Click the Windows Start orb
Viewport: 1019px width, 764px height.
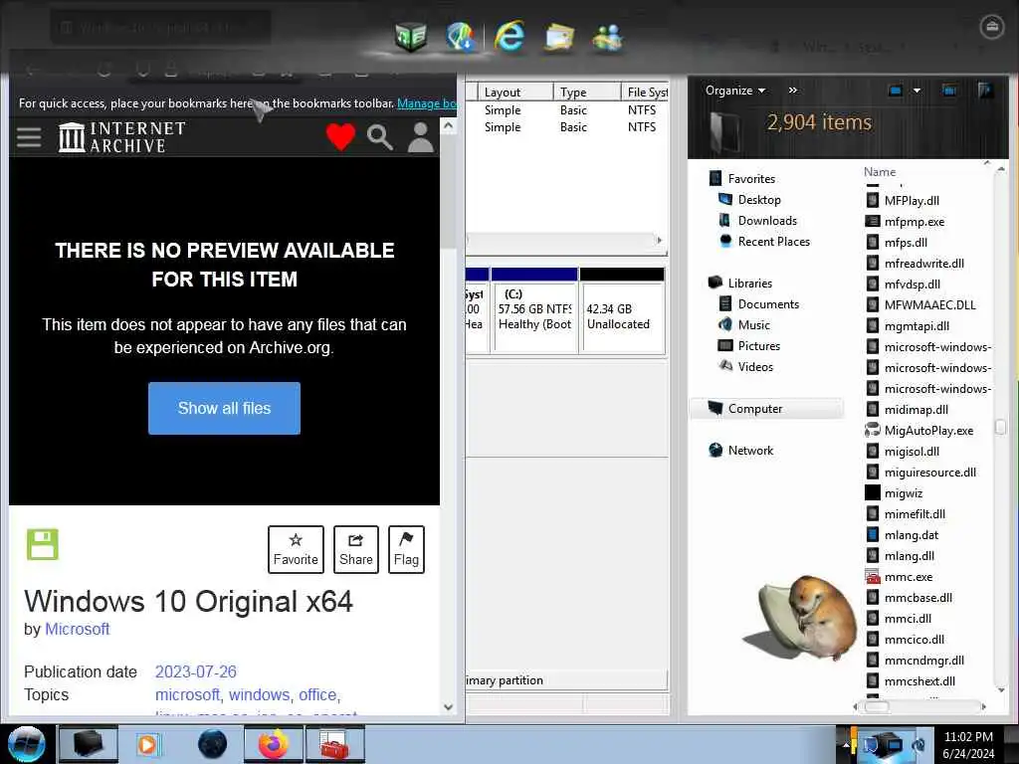(27, 744)
